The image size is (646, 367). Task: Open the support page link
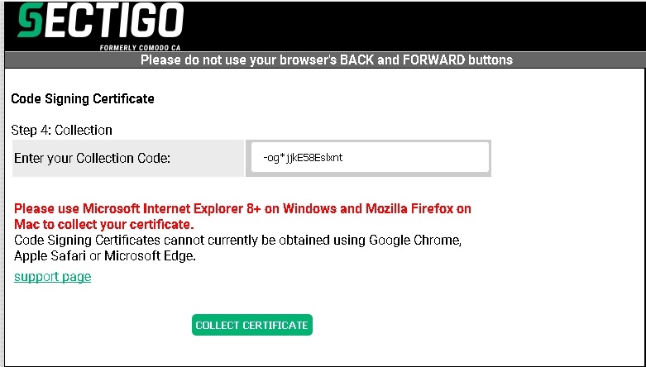coord(52,276)
